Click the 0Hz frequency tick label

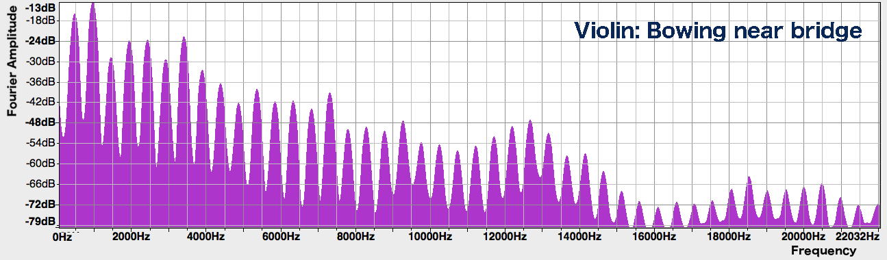point(62,237)
